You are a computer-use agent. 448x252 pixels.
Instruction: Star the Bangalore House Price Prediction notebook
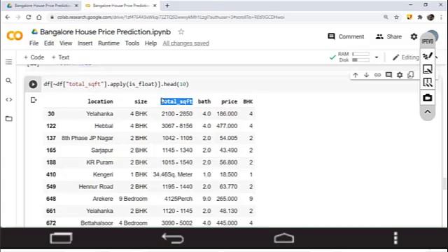point(181,31)
